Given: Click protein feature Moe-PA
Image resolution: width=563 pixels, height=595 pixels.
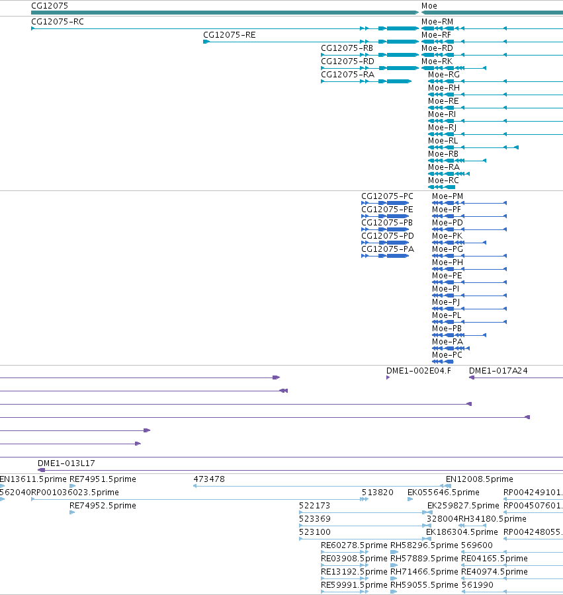Looking at the screenshot, I should tap(447, 342).
